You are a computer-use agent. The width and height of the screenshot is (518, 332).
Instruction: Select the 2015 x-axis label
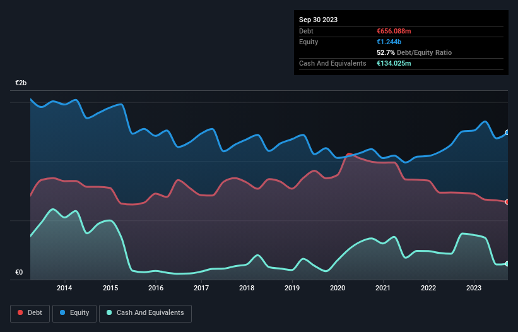[110, 288]
